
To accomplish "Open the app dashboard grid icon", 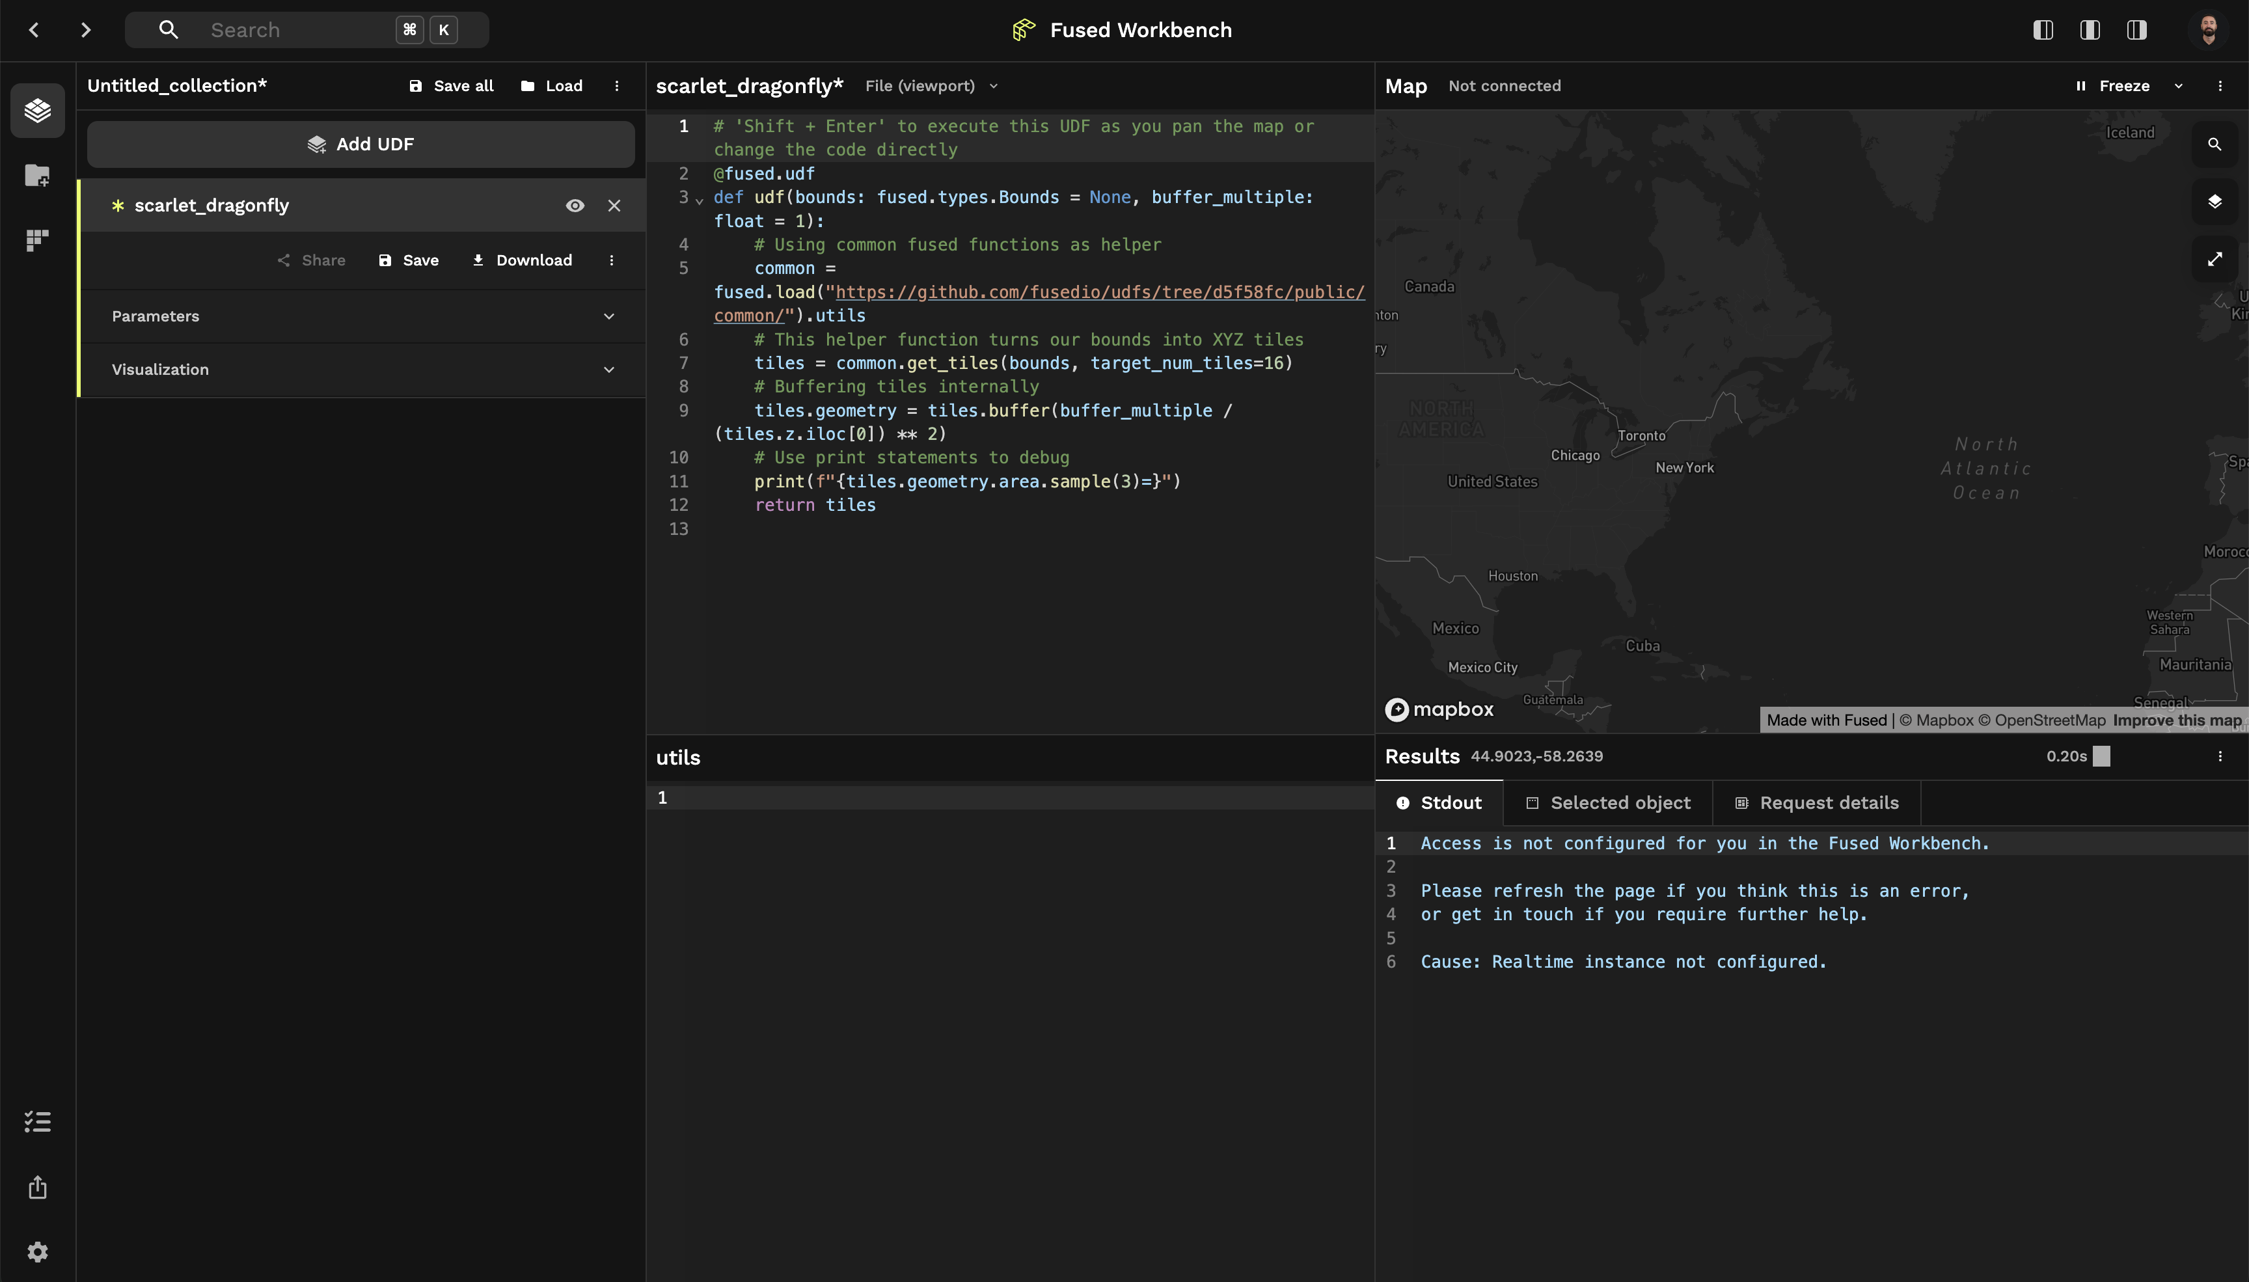I will coord(38,239).
